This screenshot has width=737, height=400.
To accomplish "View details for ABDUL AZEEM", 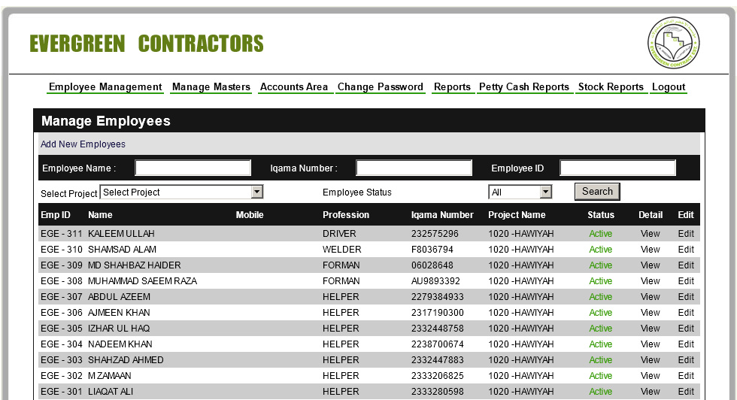I will click(x=650, y=297).
